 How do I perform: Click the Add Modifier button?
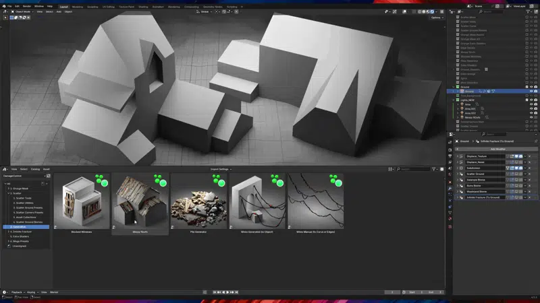coord(497,149)
